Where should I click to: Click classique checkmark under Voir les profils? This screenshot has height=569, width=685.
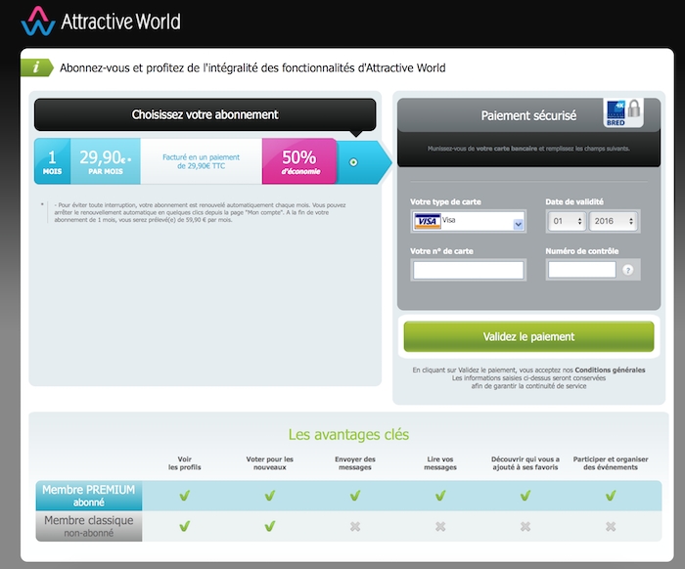[x=184, y=526]
